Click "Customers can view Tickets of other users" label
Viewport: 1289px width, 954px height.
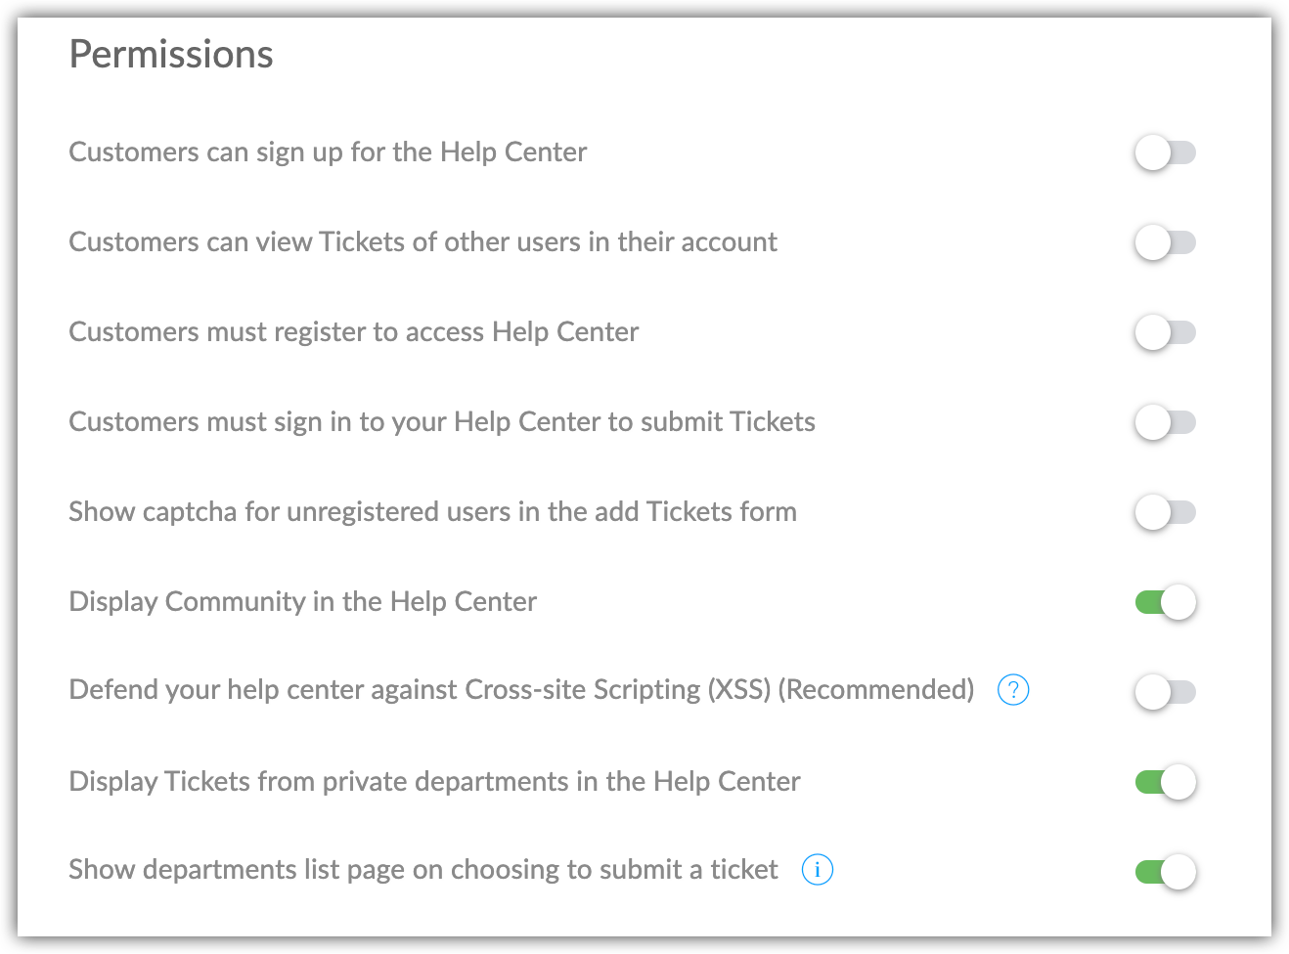422,242
